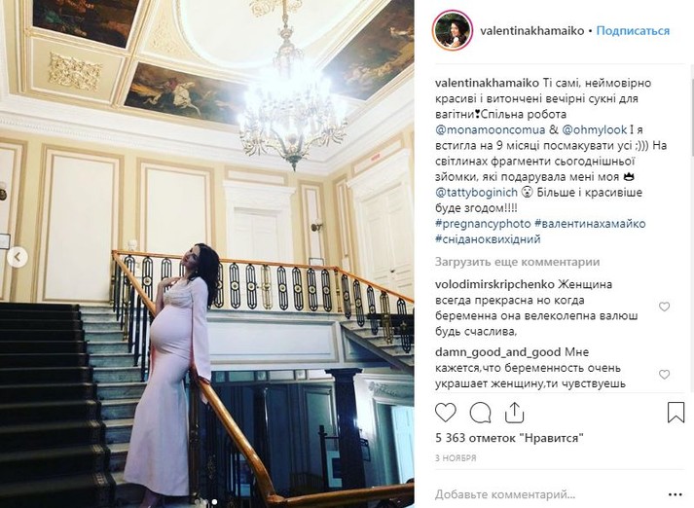The height and width of the screenshot is (508, 694).
Task: Open #валентинахамайко hashtag
Action: [590, 224]
